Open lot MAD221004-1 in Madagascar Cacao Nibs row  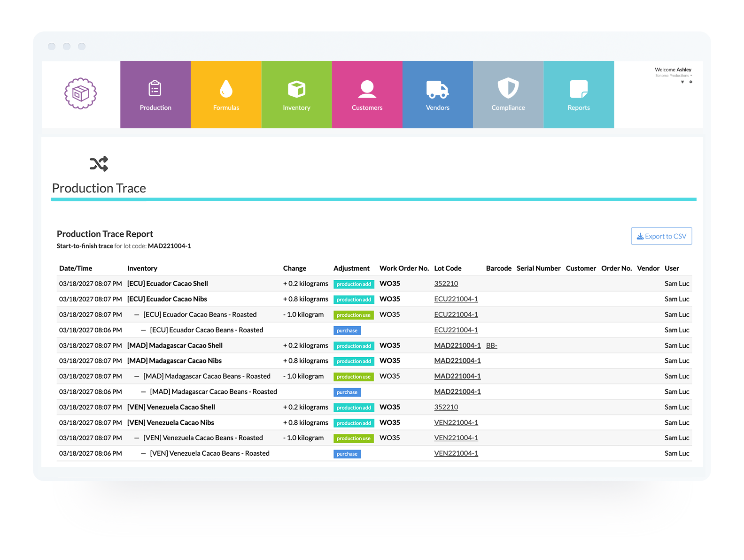click(x=457, y=361)
